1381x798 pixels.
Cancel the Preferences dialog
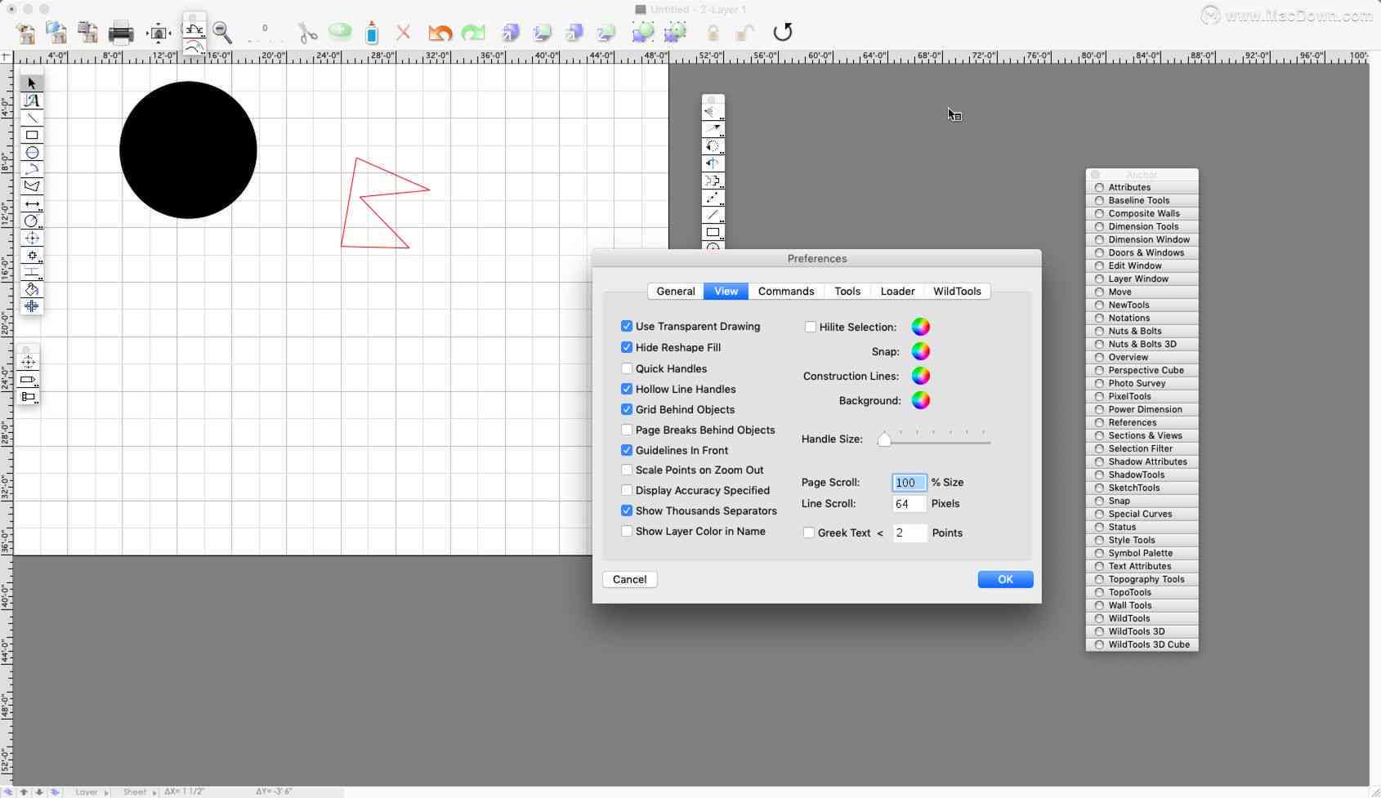coord(629,579)
